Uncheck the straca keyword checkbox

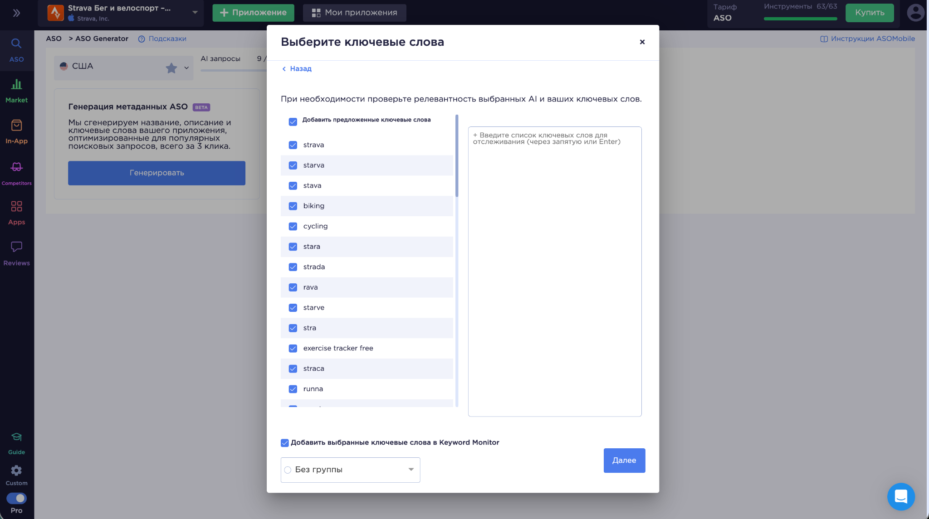tap(293, 369)
